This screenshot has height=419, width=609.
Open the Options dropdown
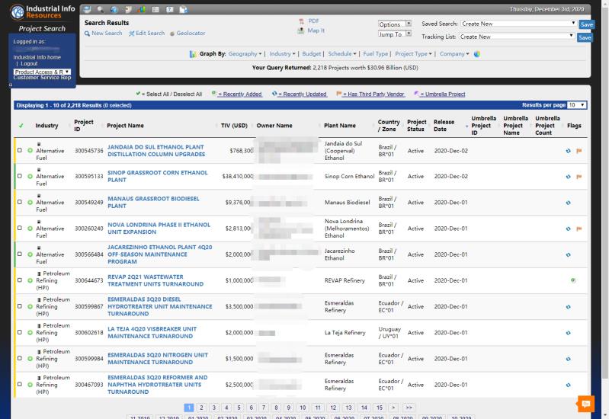pyautogui.click(x=394, y=24)
